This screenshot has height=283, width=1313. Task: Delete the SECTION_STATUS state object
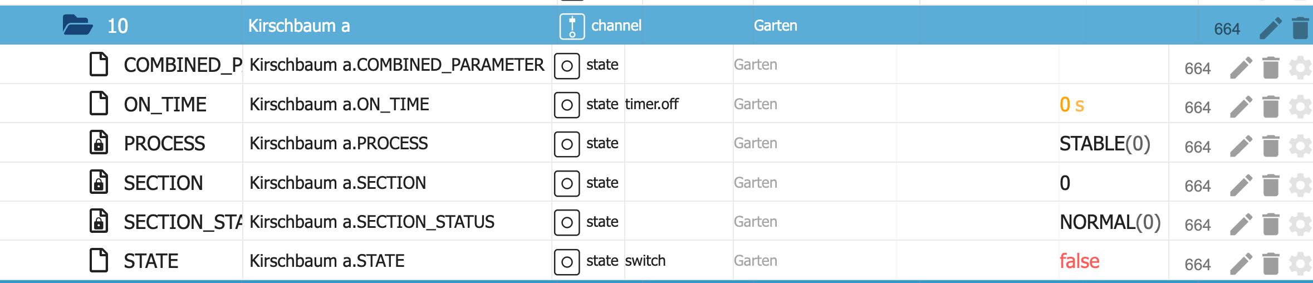tap(1271, 225)
